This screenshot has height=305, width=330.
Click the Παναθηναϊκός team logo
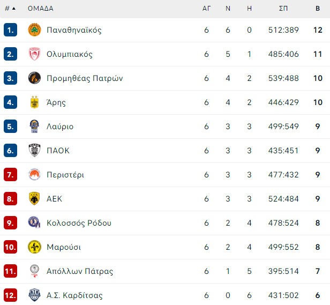click(x=34, y=30)
